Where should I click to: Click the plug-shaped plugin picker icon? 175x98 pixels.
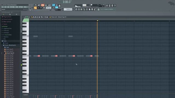[92, 9]
